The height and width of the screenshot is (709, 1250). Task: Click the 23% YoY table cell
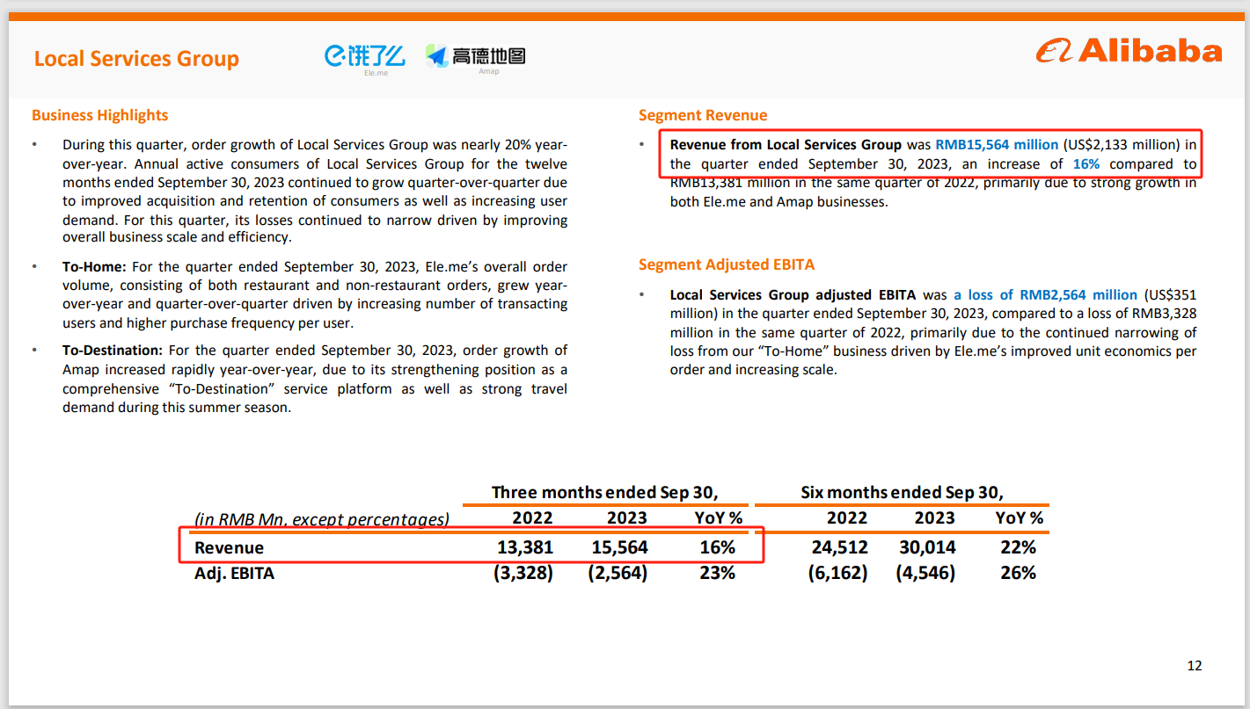click(718, 573)
